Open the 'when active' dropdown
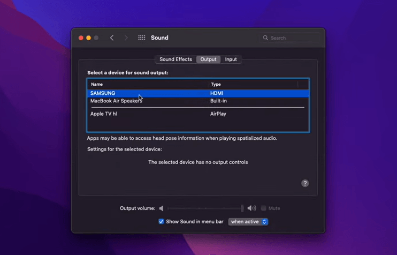397x255 pixels. [x=248, y=222]
